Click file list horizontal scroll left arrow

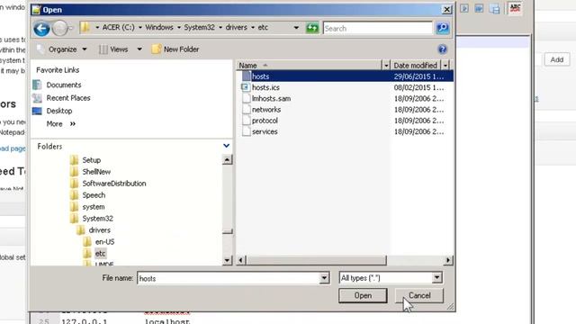[x=240, y=260]
